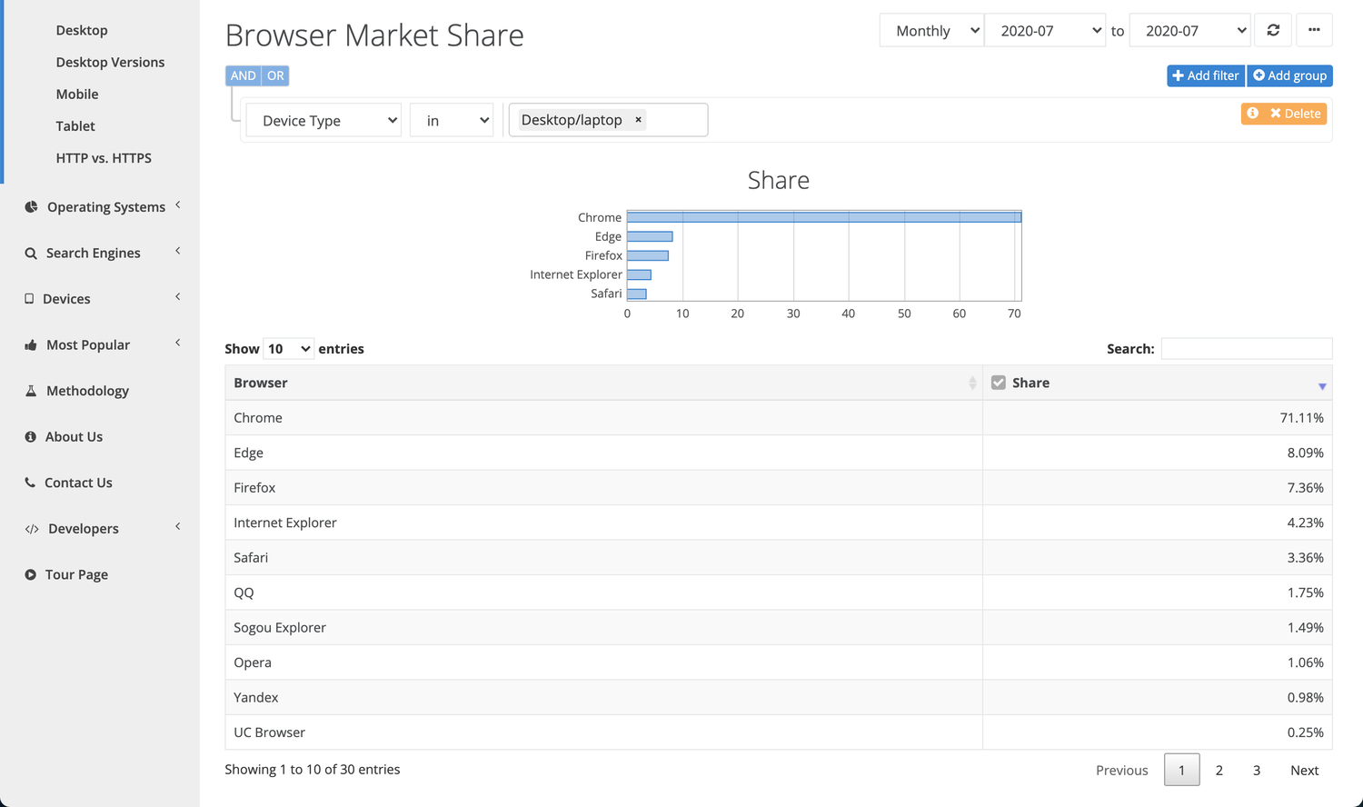Switch filter logic to OR
The image size is (1363, 807).
coord(275,75)
